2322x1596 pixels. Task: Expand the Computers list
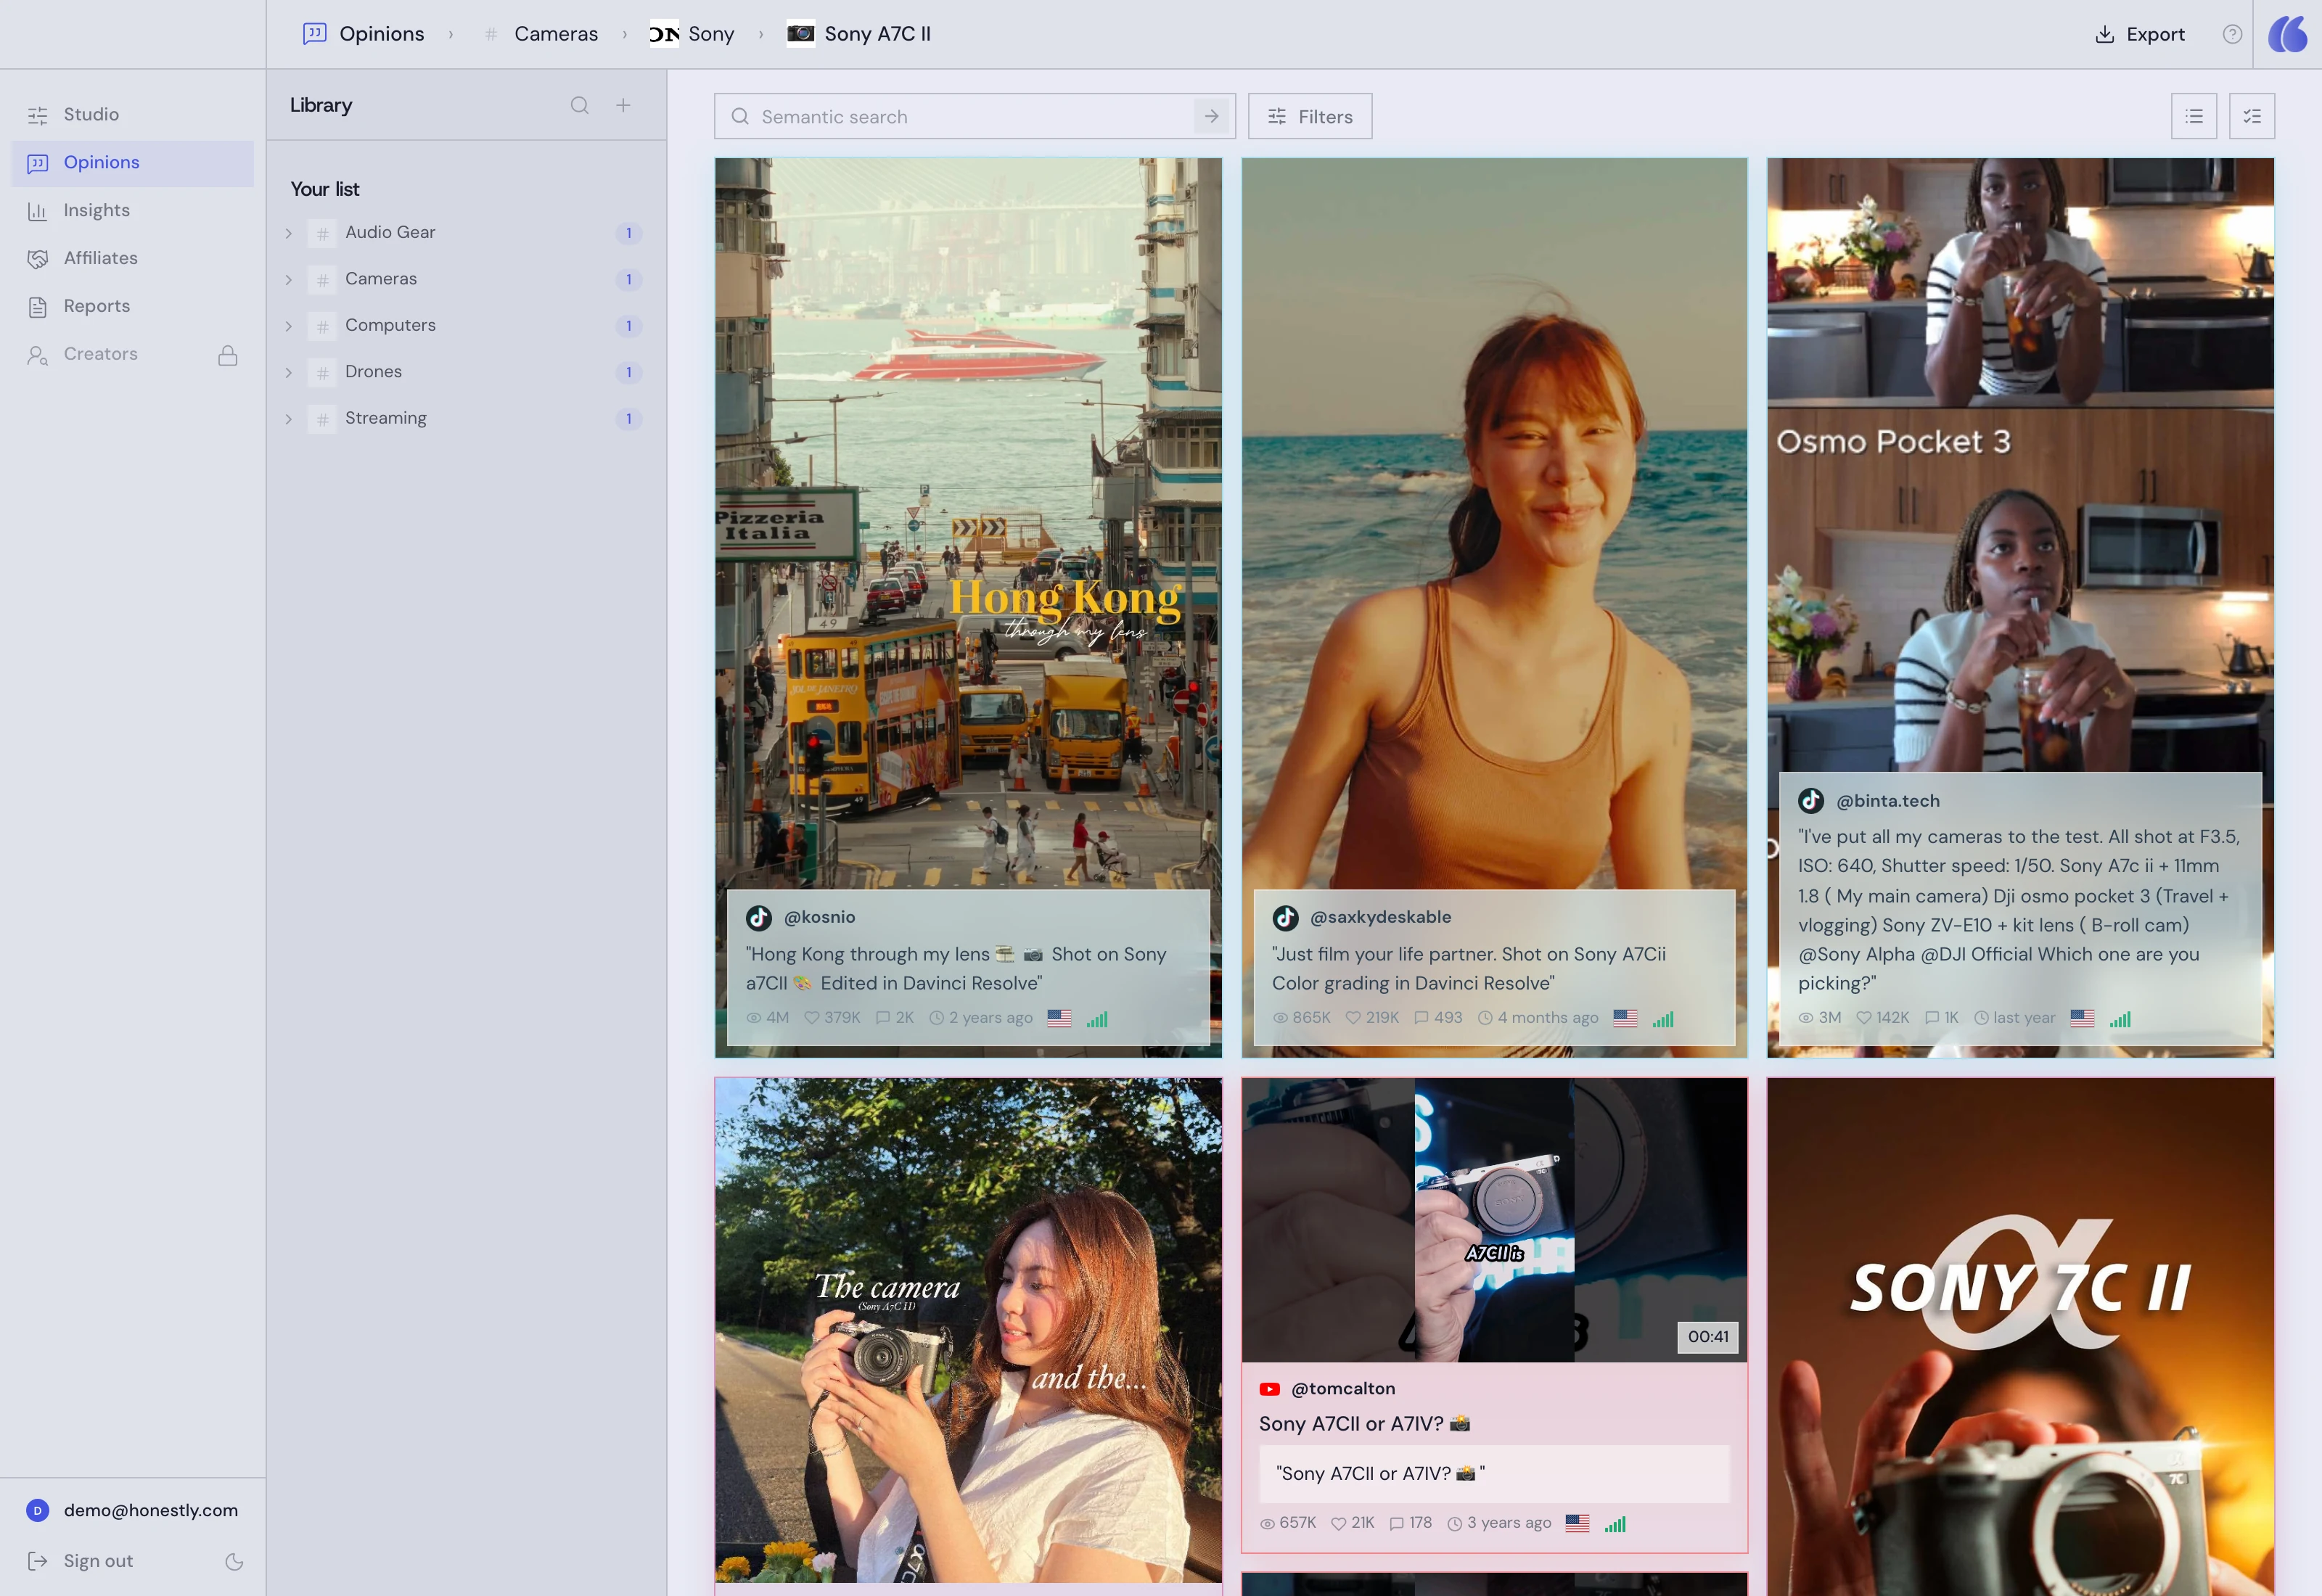pyautogui.click(x=289, y=327)
